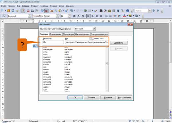Run spelling and grammar check icon

[x=42, y=11]
